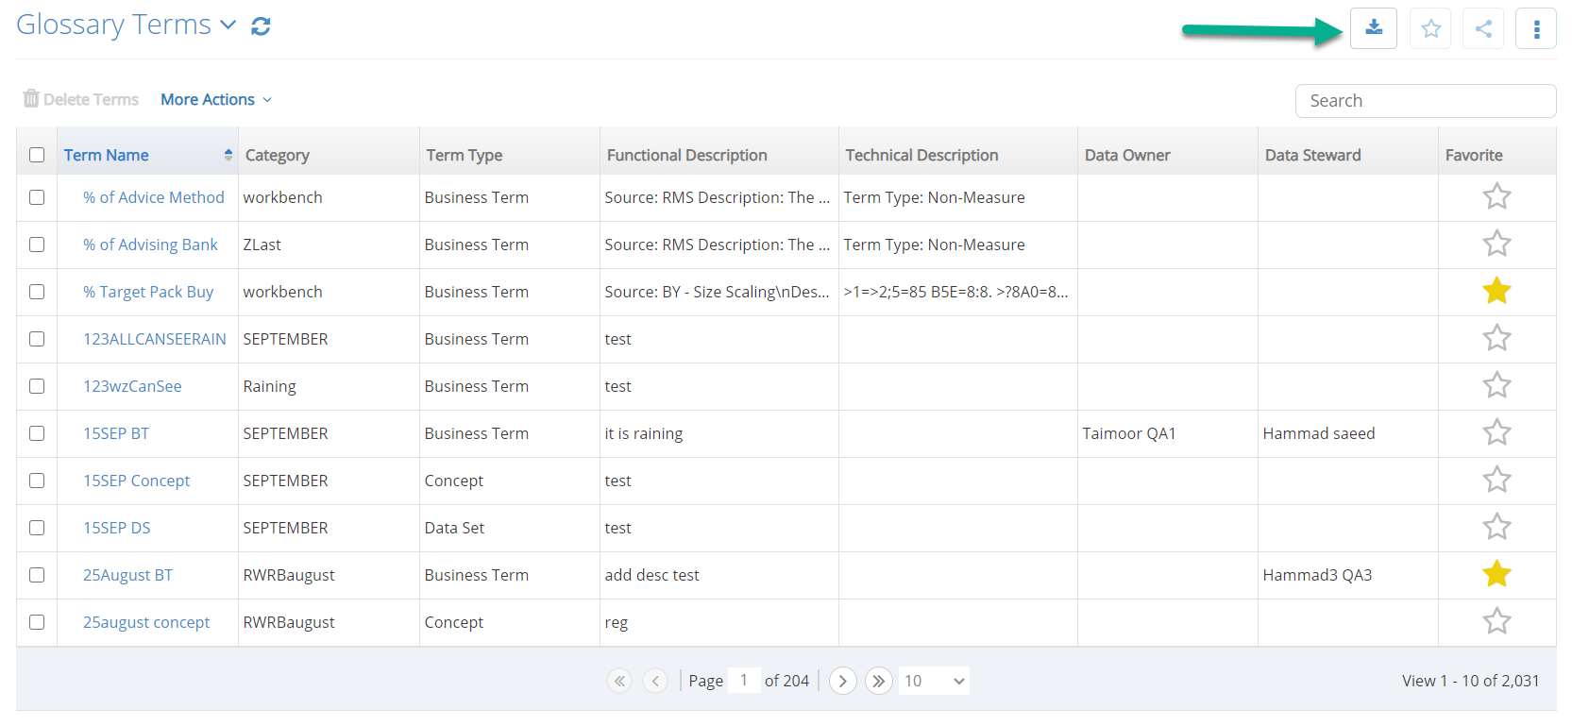Jump to the last page
Screen dimensions: 1572x726
[879, 681]
